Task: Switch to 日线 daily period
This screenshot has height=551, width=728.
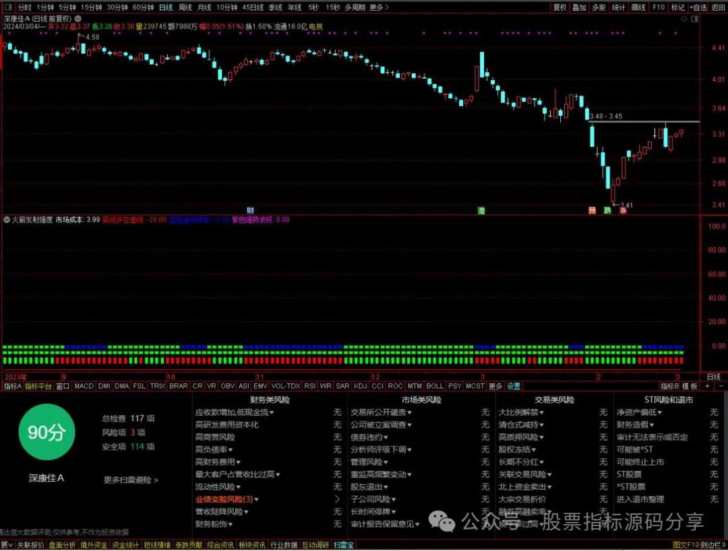Action: pos(166,7)
